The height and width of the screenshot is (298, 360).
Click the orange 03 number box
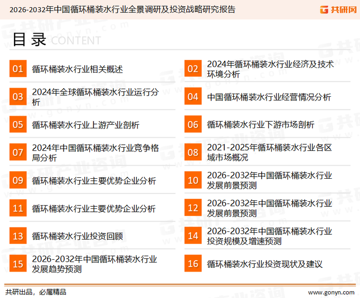pos(18,96)
